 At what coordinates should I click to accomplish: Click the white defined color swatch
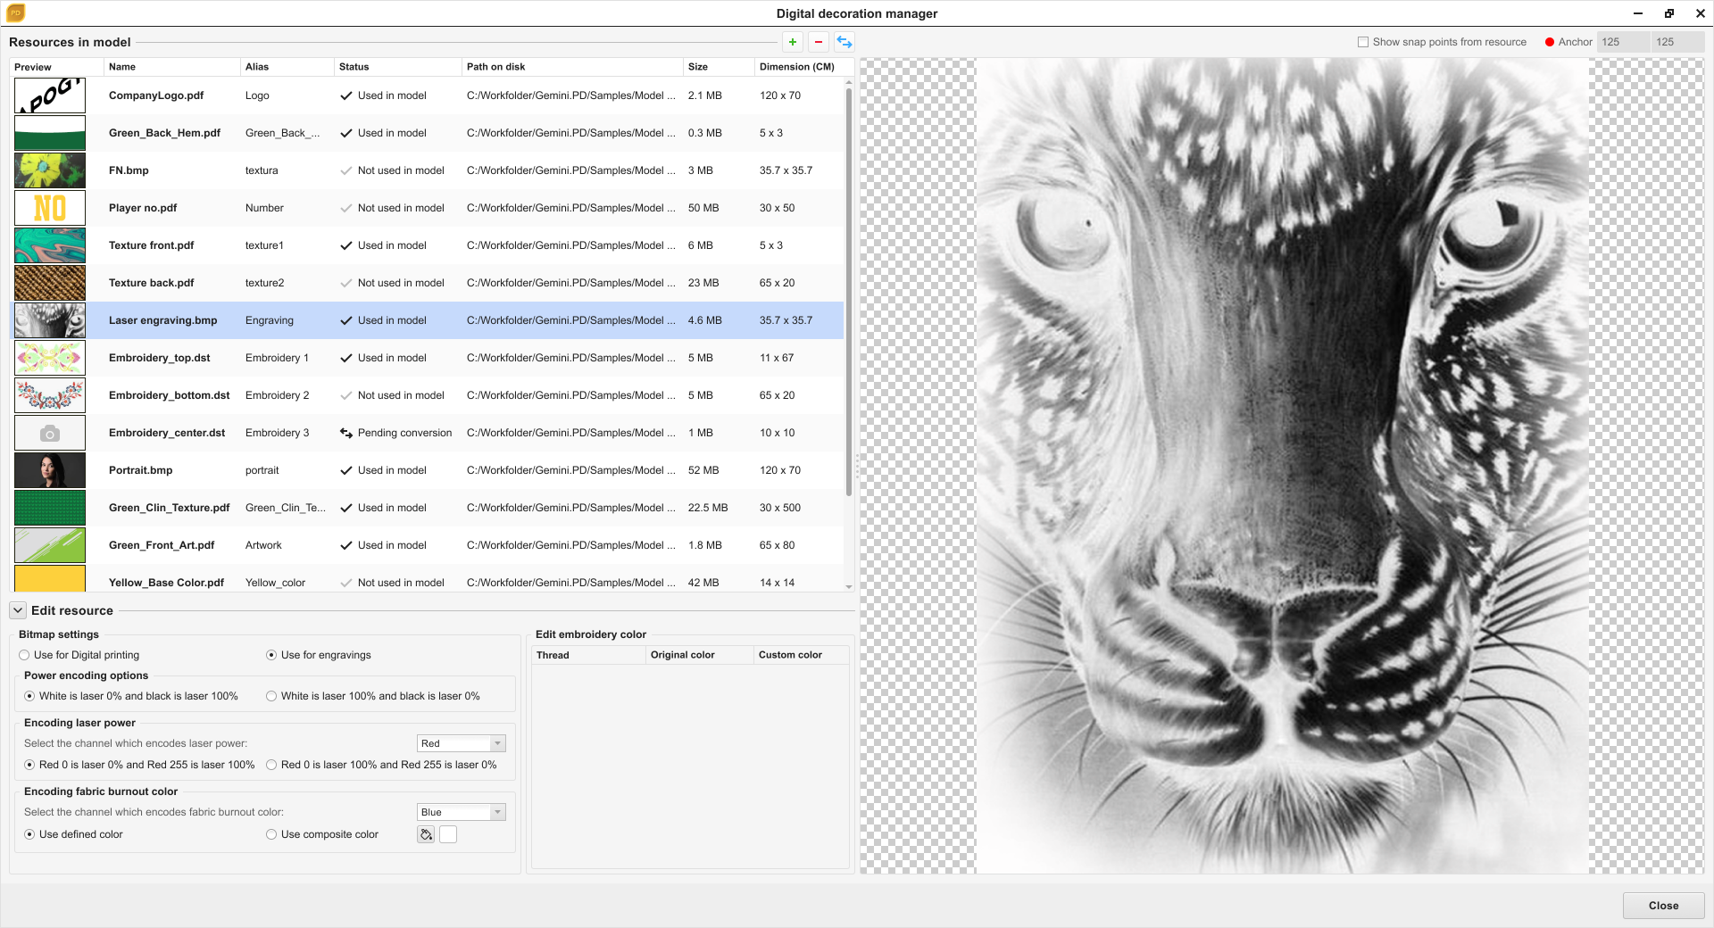448,834
